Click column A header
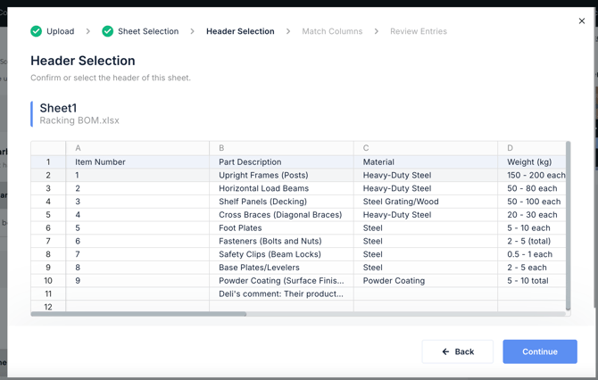The image size is (598, 380). [137, 148]
